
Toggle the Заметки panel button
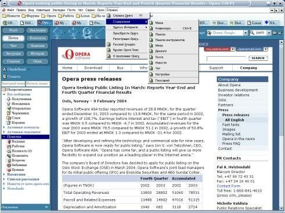tap(38, 46)
